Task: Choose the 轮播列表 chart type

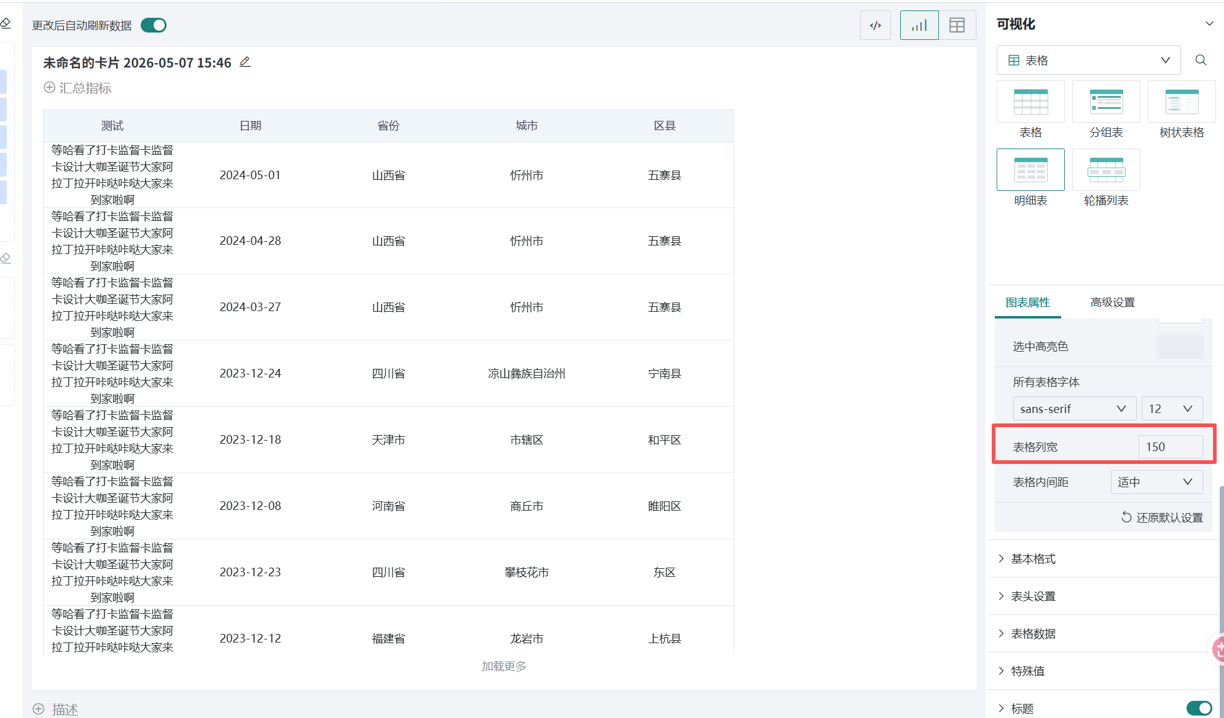Action: click(x=1106, y=179)
